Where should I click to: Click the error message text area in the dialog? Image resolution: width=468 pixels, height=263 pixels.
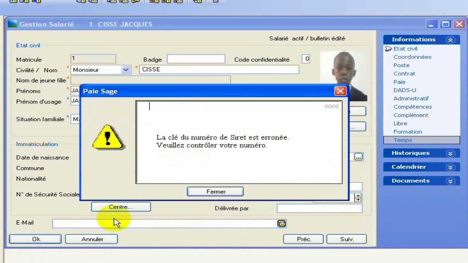tap(239, 142)
